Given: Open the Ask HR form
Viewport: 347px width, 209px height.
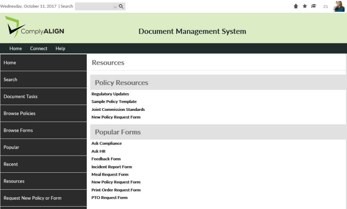Looking at the screenshot, I should (99, 151).
